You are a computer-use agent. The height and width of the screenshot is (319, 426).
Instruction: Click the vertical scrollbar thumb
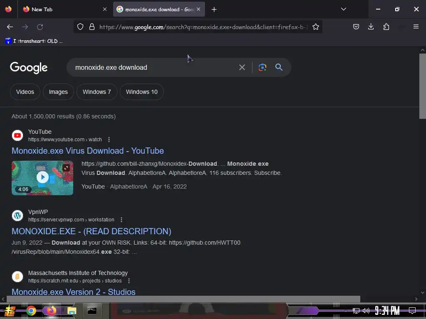pos(423,86)
